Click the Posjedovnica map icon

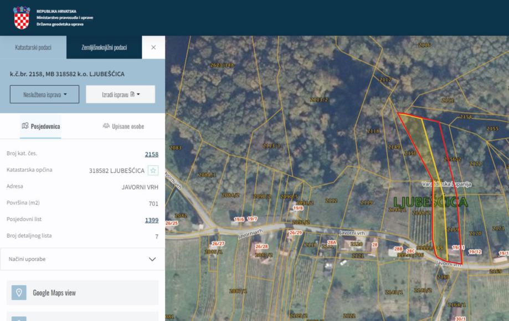click(25, 125)
